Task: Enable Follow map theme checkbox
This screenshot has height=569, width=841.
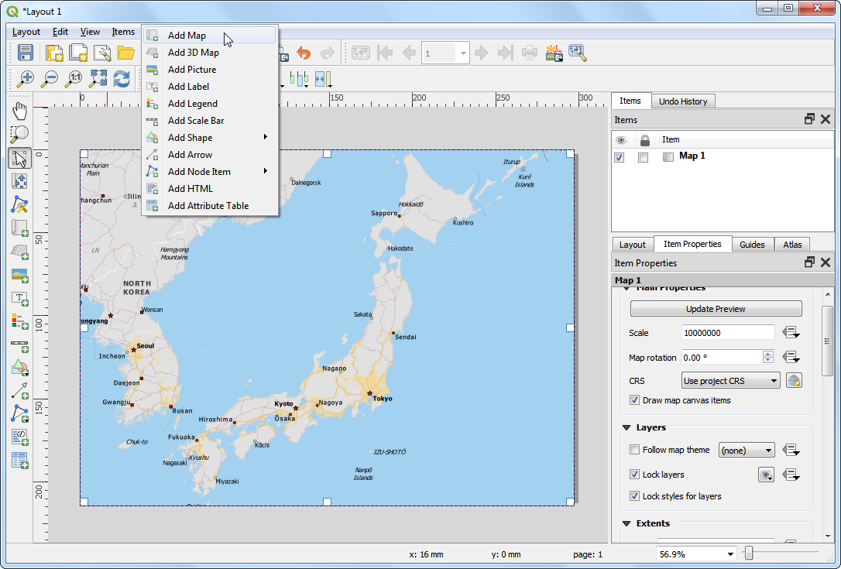Action: [x=635, y=450]
